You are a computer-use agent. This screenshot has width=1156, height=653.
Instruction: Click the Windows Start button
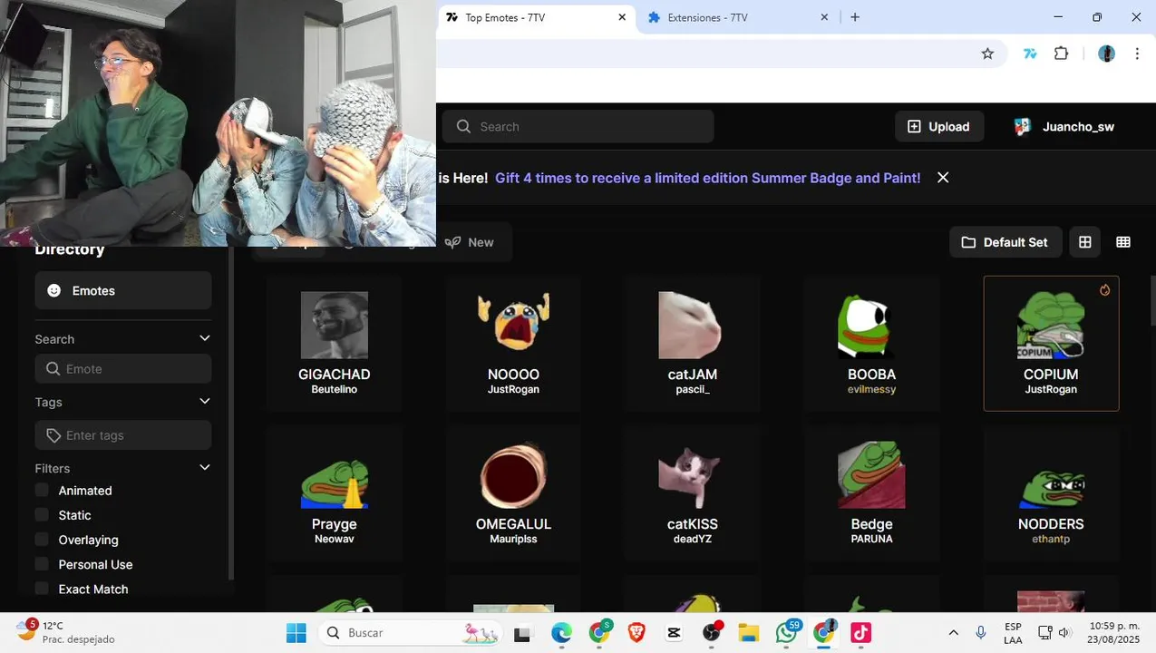(296, 633)
